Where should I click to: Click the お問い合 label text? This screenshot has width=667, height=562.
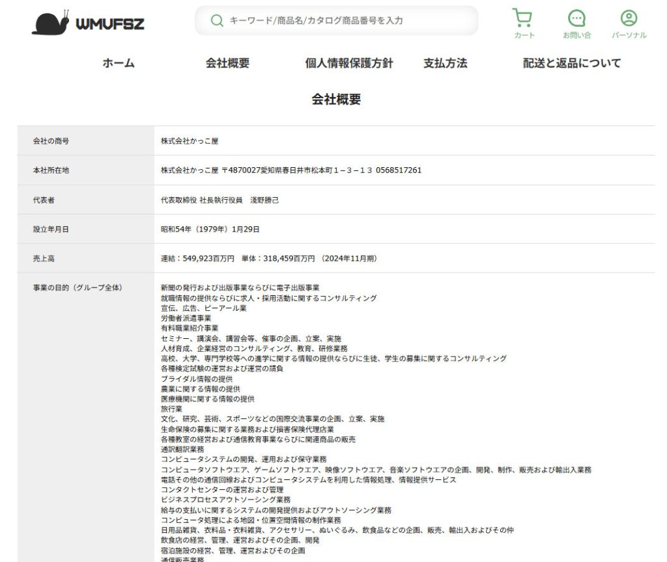[x=576, y=35]
